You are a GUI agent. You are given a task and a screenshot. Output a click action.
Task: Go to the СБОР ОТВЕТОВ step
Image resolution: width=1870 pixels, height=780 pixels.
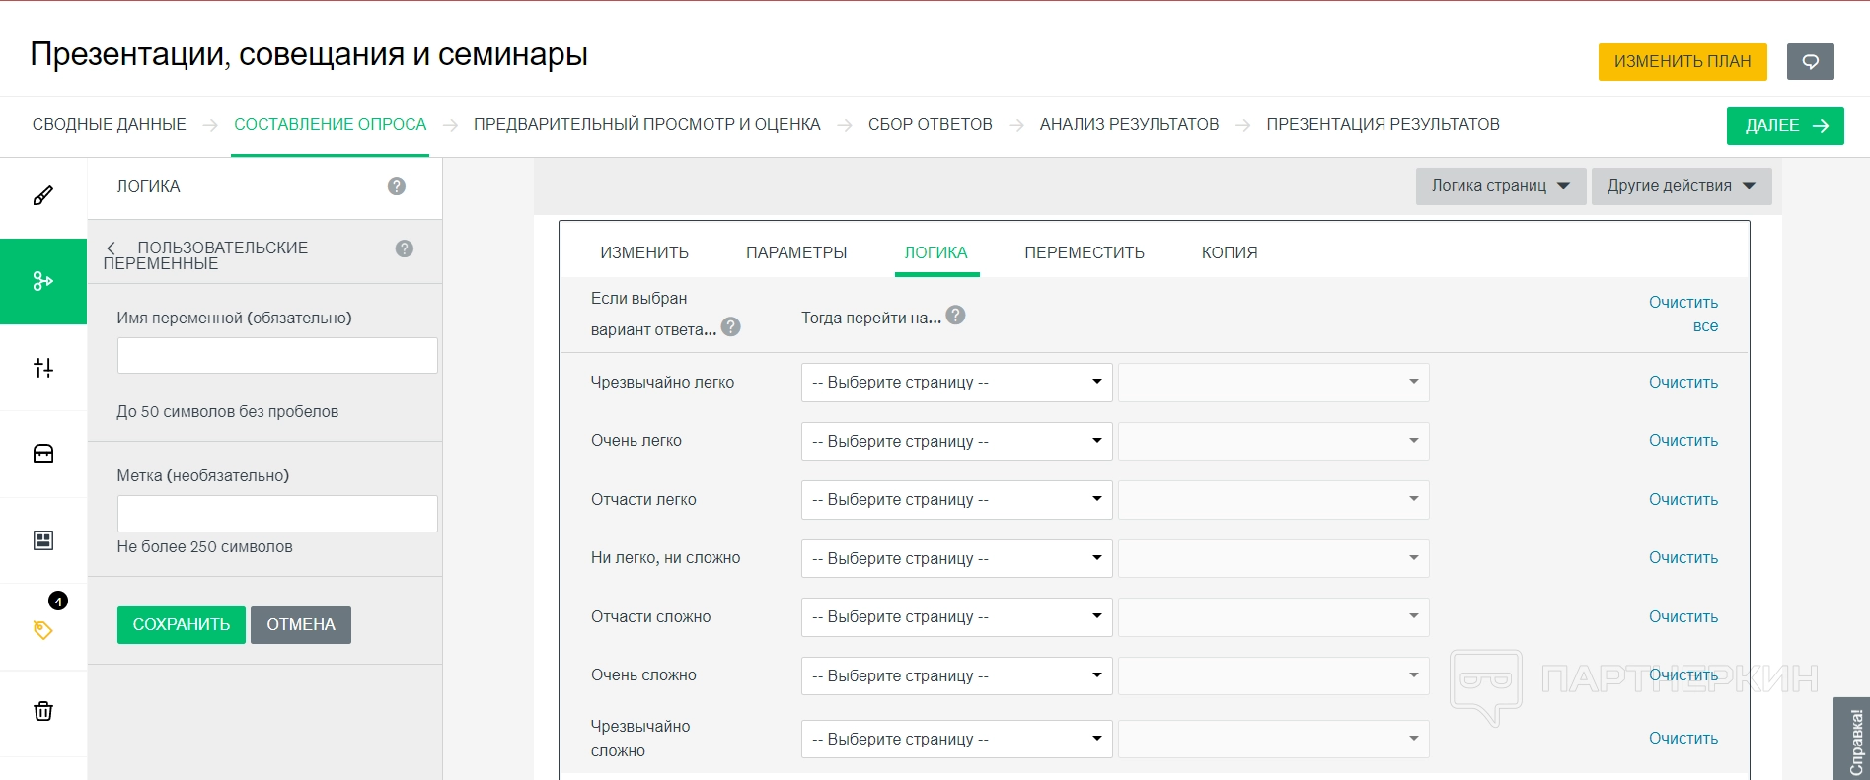[x=930, y=124]
